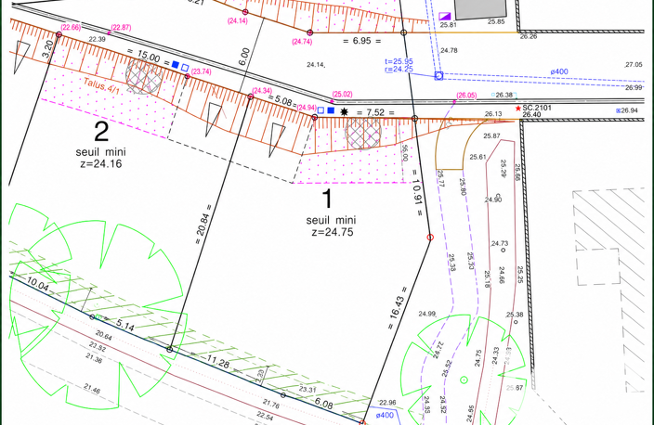The width and height of the screenshot is (654, 425).
Task: Select the z=24.75 threshold label
Action: (333, 232)
